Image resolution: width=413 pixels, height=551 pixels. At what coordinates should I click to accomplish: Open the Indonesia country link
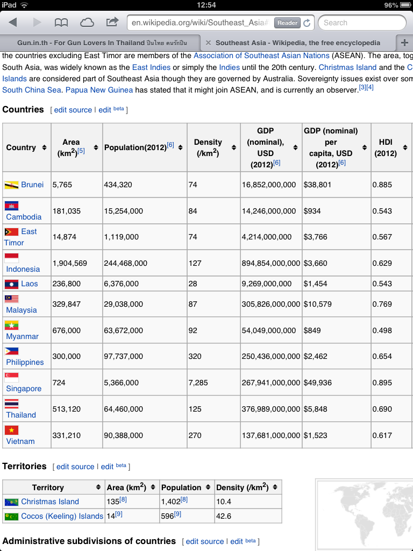pos(23,269)
